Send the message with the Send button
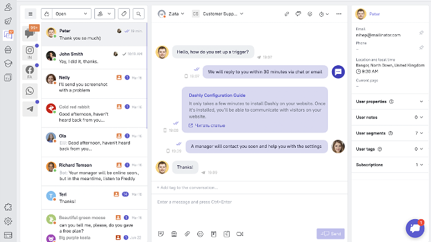This screenshot has height=242, width=431. pos(331,234)
